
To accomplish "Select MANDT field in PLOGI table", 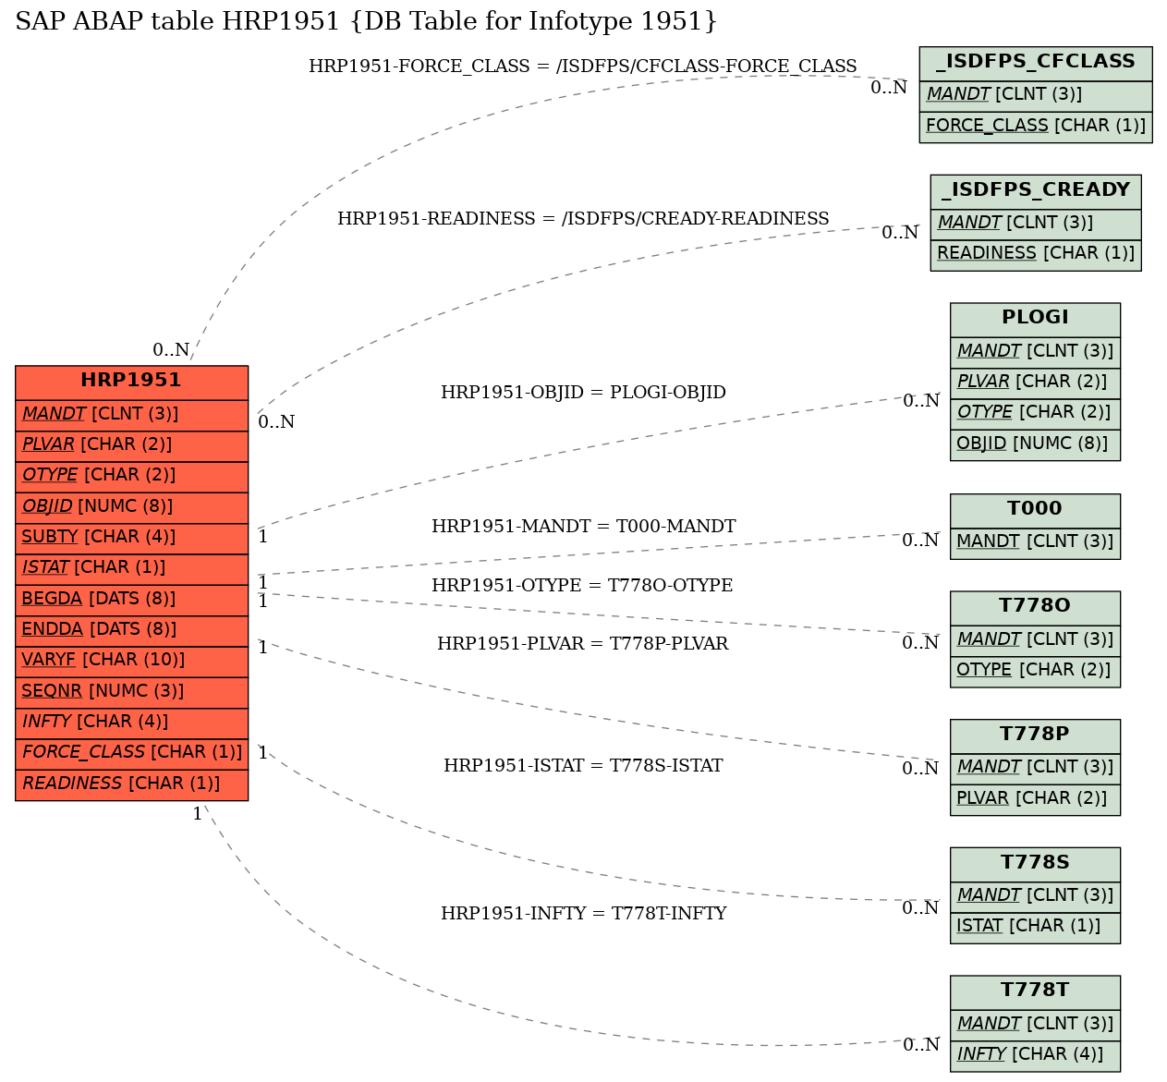I will (x=1035, y=352).
